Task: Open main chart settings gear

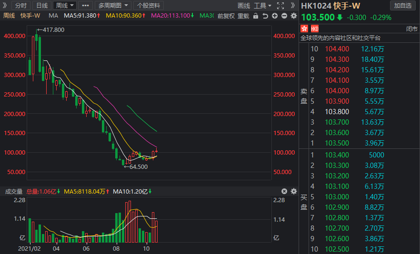Action: 294,16
